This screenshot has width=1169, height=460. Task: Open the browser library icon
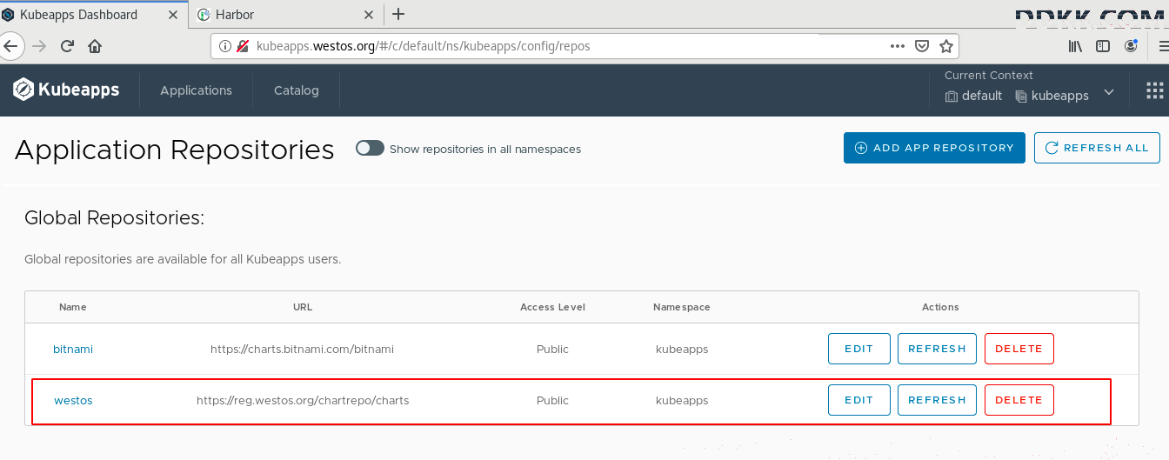tap(1076, 46)
